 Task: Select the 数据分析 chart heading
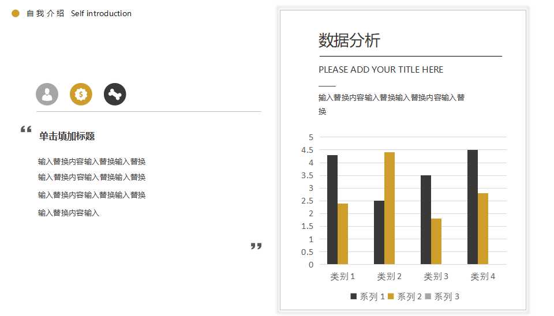click(x=349, y=40)
